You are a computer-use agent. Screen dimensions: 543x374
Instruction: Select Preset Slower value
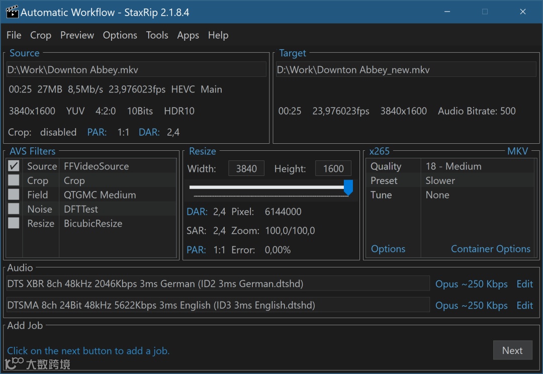[x=440, y=180]
